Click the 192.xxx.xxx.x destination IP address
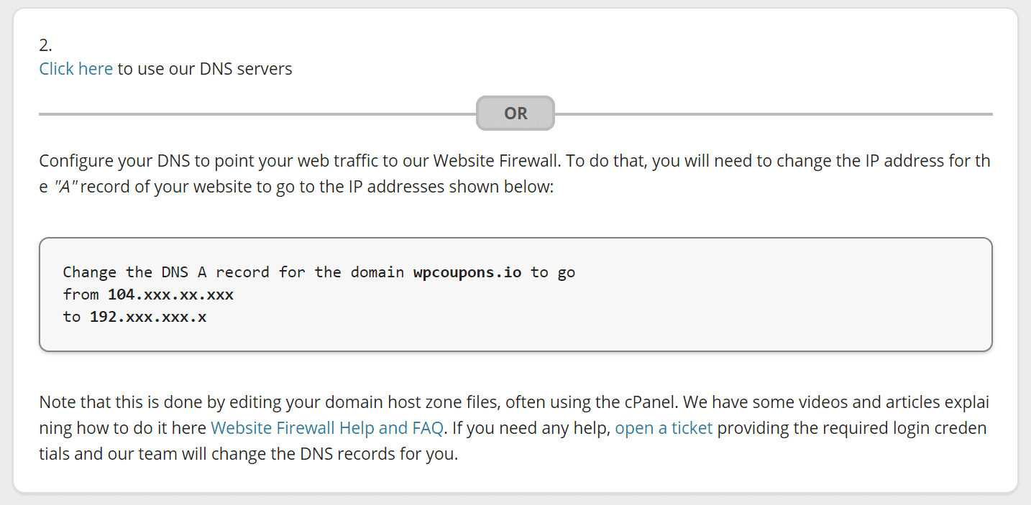Screen dimensions: 1031x505 [147, 316]
